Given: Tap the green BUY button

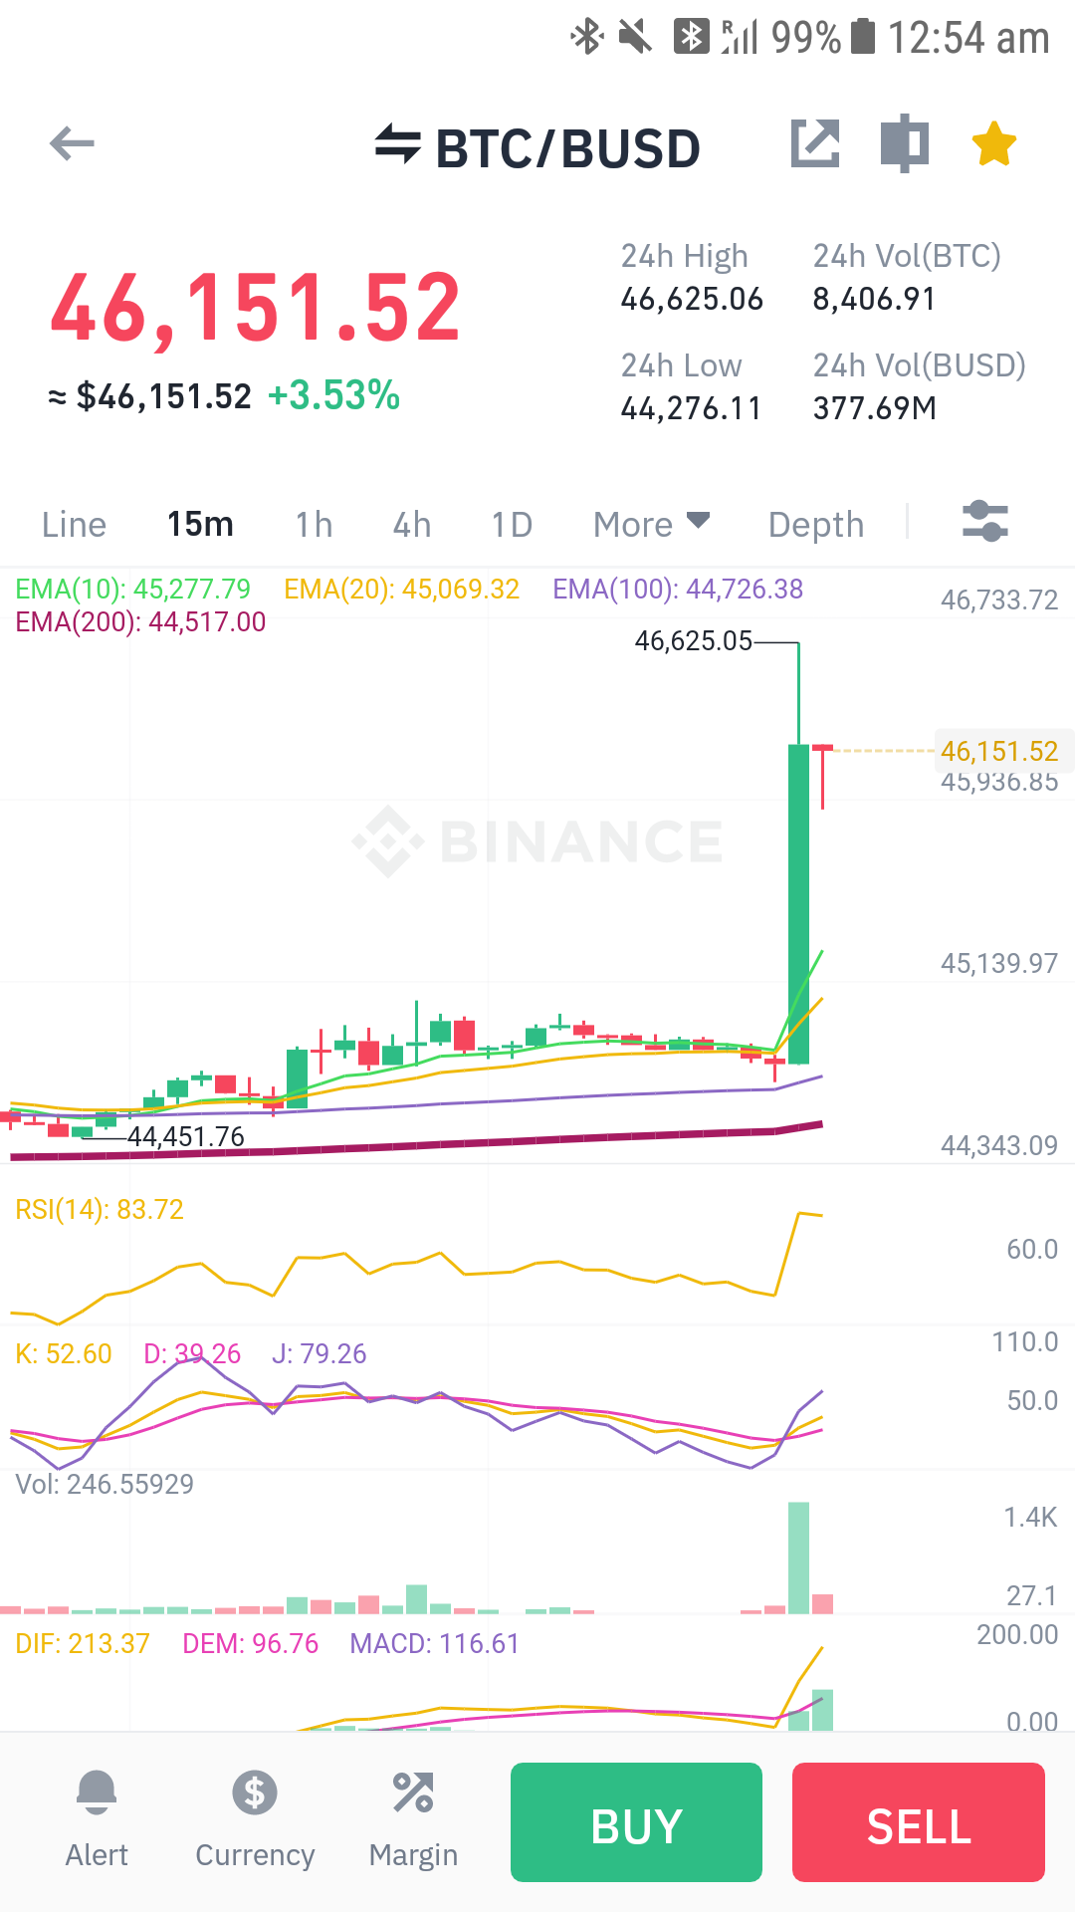Looking at the screenshot, I should tap(636, 1822).
